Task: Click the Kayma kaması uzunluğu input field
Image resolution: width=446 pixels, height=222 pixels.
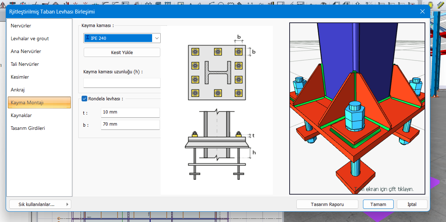Action: [122, 83]
